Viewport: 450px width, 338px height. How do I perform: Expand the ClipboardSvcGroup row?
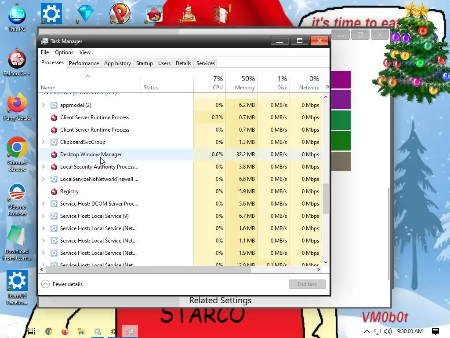(x=44, y=142)
